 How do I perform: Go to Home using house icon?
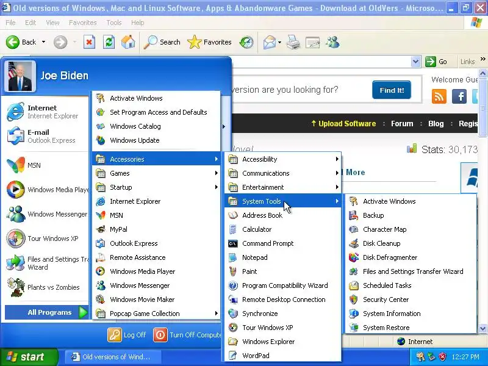(x=128, y=42)
